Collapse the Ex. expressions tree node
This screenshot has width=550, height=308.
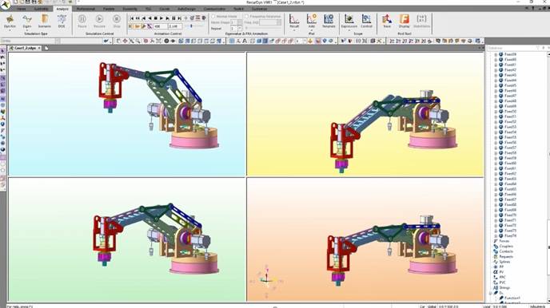click(491, 293)
